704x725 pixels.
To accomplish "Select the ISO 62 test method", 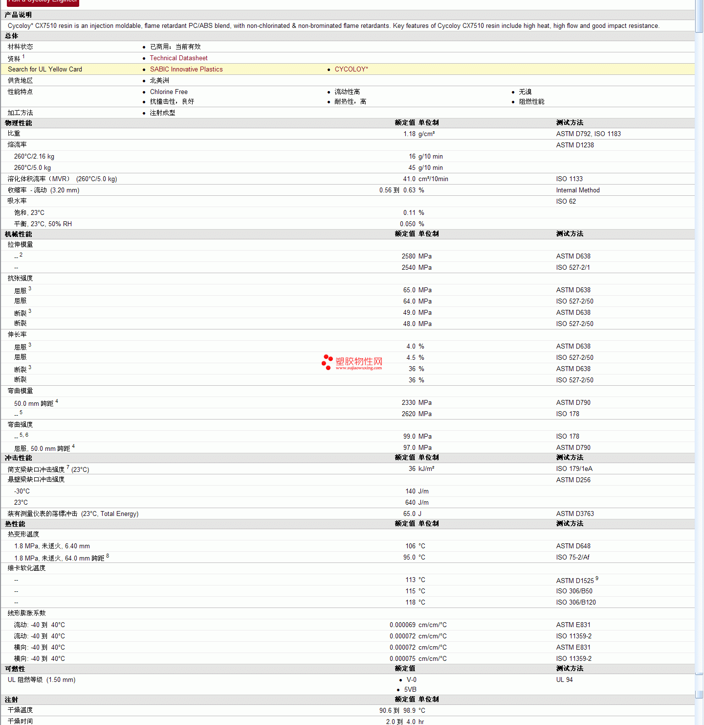I will tap(566, 201).
